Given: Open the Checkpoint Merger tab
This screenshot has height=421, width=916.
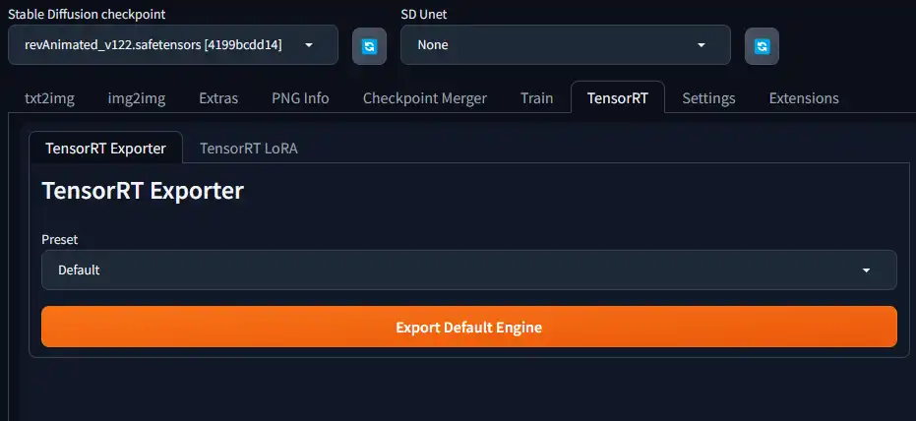Looking at the screenshot, I should coord(425,98).
